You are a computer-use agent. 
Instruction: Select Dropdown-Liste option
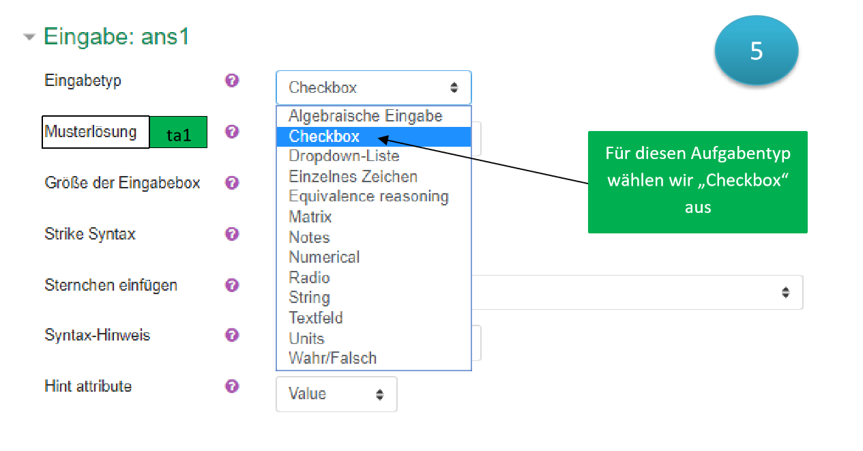point(344,156)
